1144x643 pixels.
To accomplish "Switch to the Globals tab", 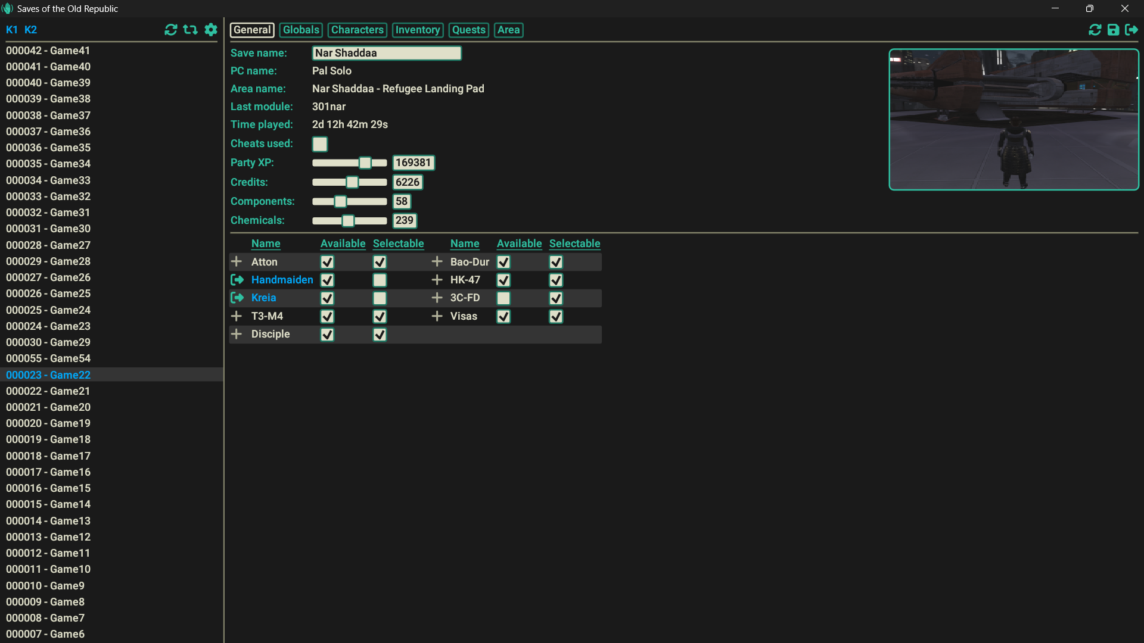I will click(x=301, y=30).
